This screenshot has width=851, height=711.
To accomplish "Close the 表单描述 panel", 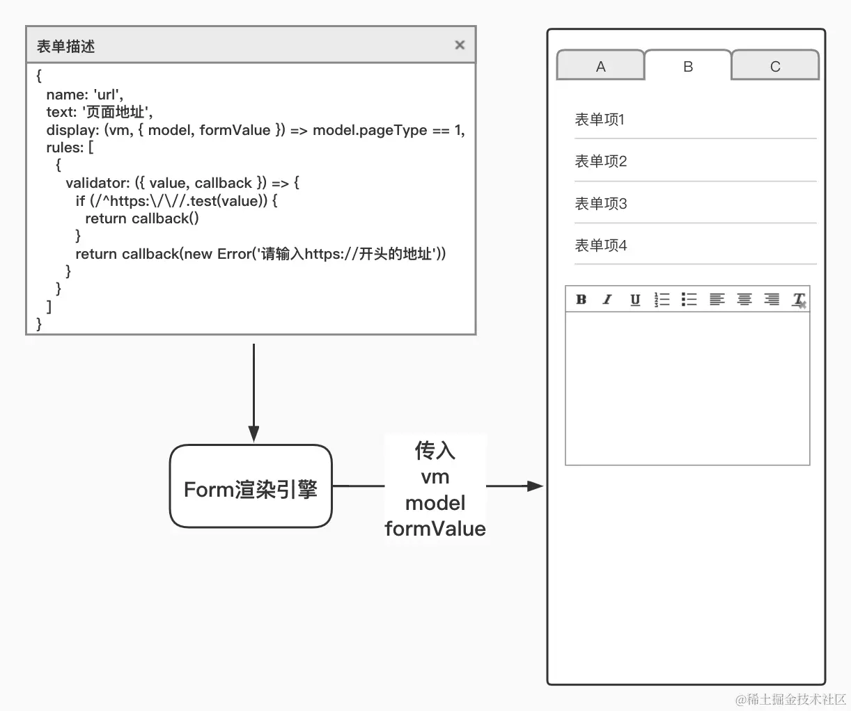I will click(x=460, y=45).
